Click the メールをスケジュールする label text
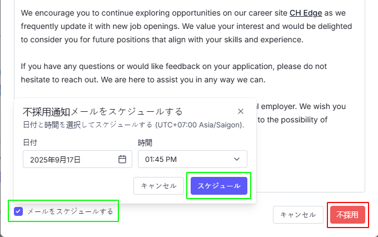The height and width of the screenshot is (237, 378). (x=70, y=211)
